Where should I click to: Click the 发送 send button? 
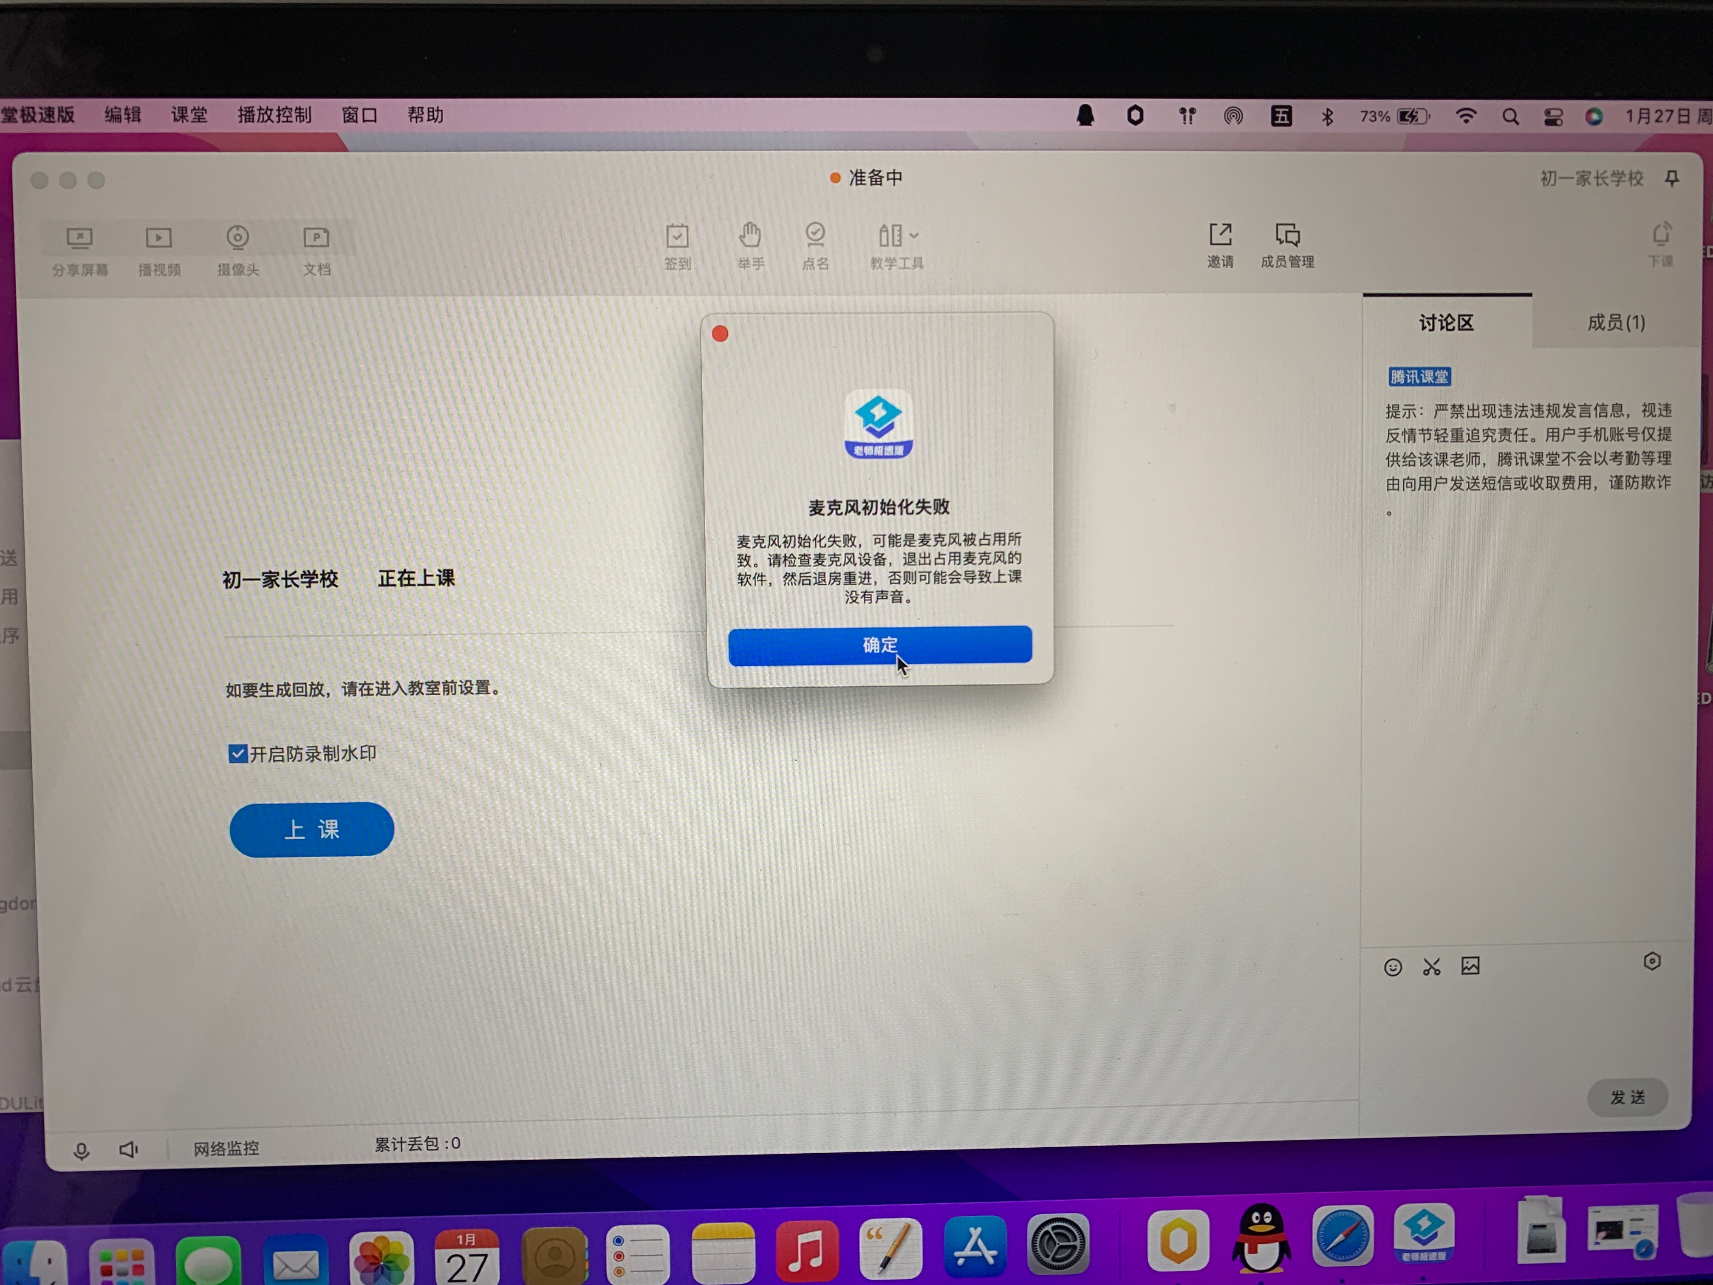tap(1627, 1097)
